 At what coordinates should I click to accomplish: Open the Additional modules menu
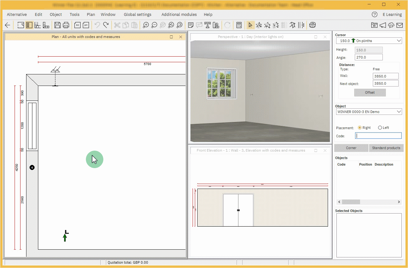click(x=179, y=14)
